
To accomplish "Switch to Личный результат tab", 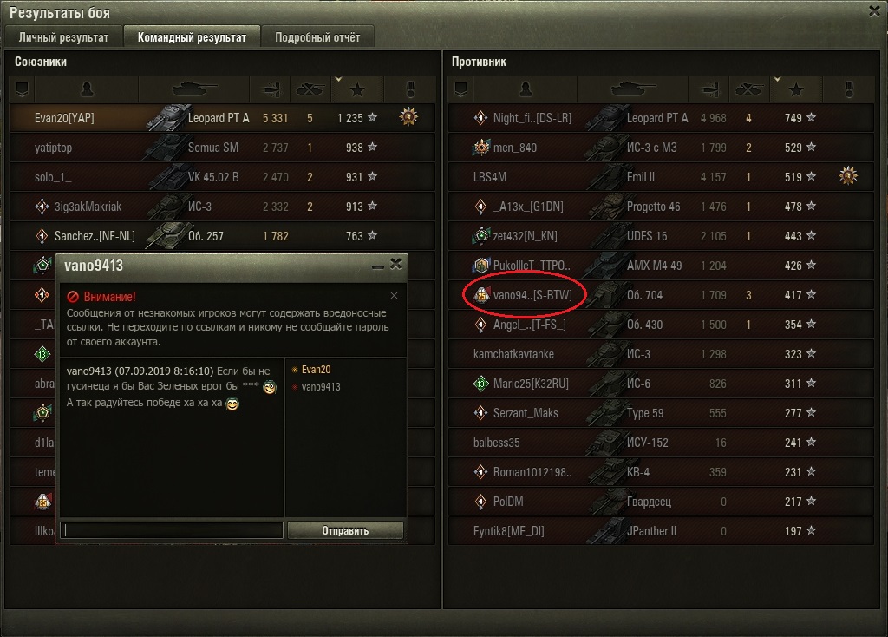I will tap(63, 37).
